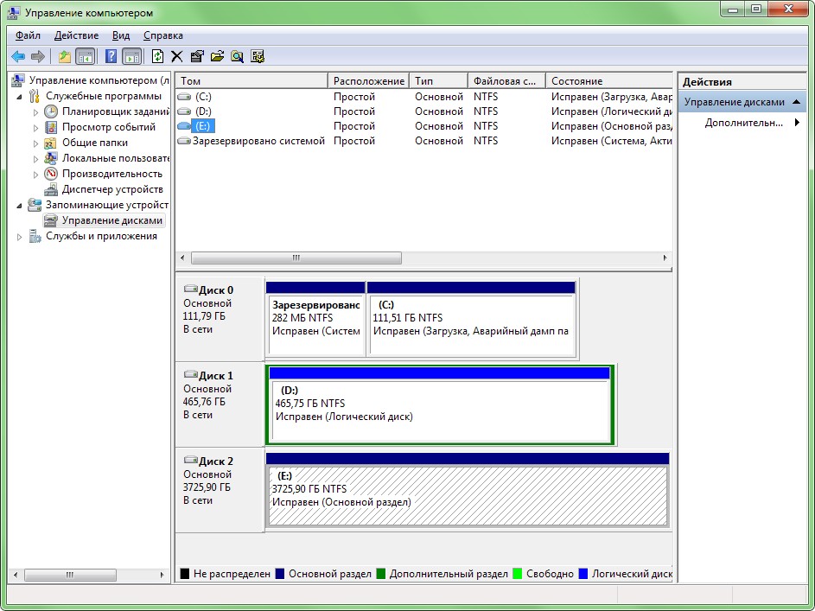
Task: Click the Help question mark icon
Action: pyautogui.click(x=111, y=56)
